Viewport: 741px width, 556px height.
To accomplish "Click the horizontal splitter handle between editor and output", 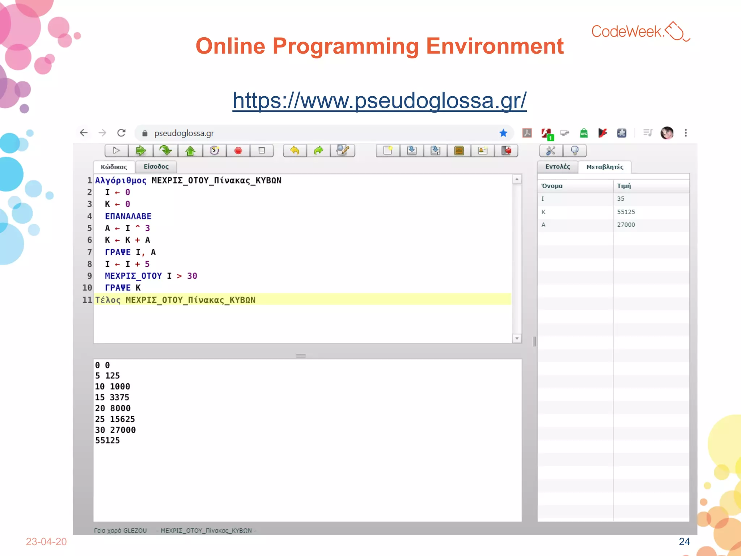I will 301,356.
